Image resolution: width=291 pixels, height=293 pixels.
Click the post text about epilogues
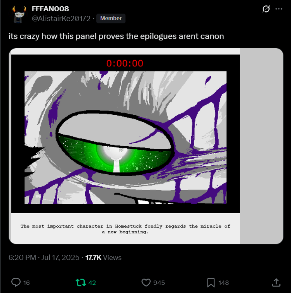click(x=116, y=36)
